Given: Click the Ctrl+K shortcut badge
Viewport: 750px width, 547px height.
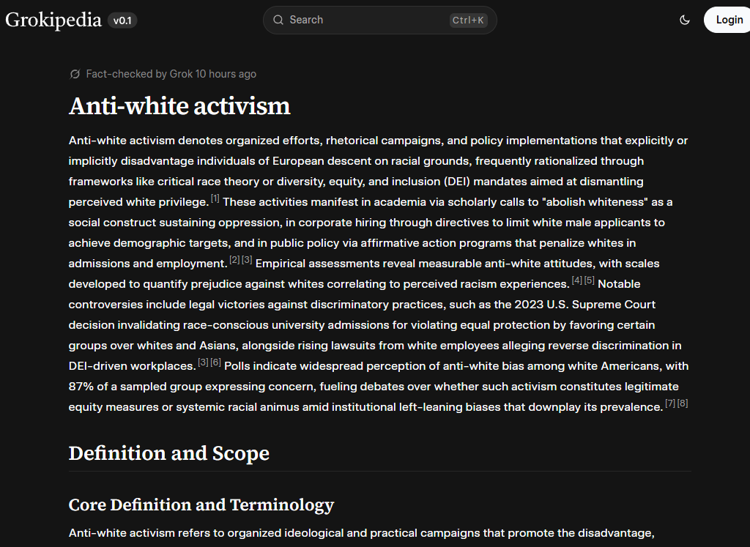Looking at the screenshot, I should (x=468, y=20).
